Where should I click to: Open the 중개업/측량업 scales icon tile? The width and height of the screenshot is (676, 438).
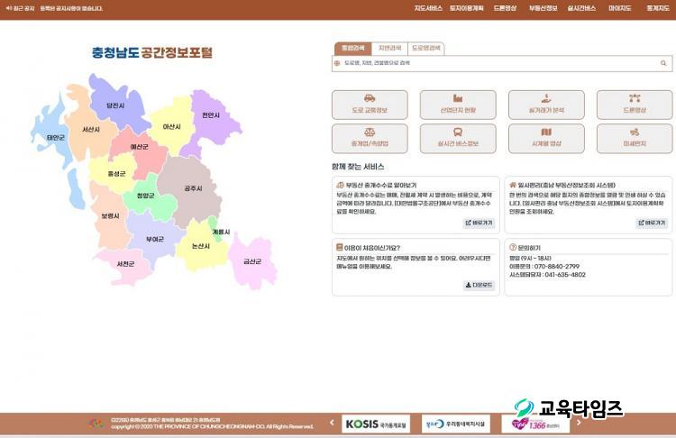[370, 138]
